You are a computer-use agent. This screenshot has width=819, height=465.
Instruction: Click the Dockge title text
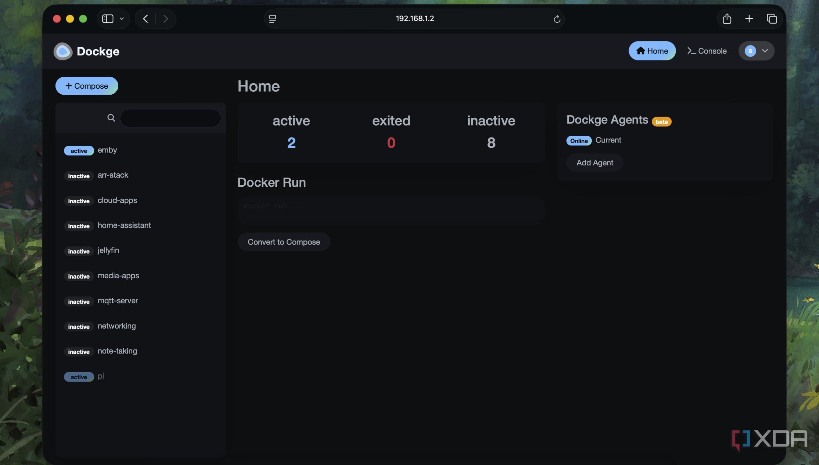(x=98, y=51)
